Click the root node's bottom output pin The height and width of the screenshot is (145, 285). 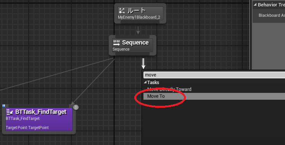coord(140,22)
